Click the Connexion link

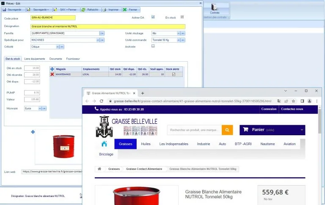click(x=269, y=109)
